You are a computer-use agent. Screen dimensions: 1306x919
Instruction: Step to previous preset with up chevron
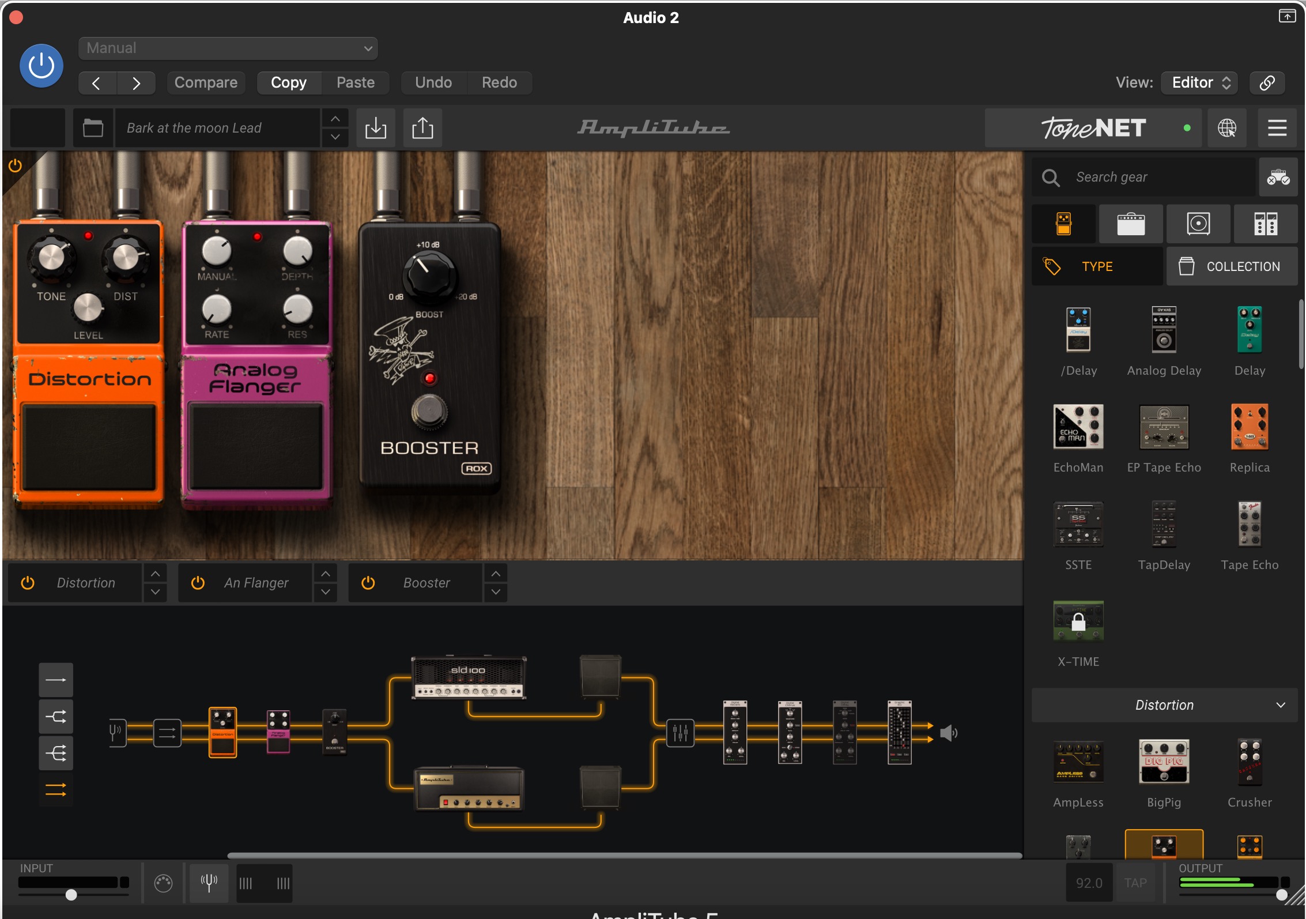coord(335,119)
